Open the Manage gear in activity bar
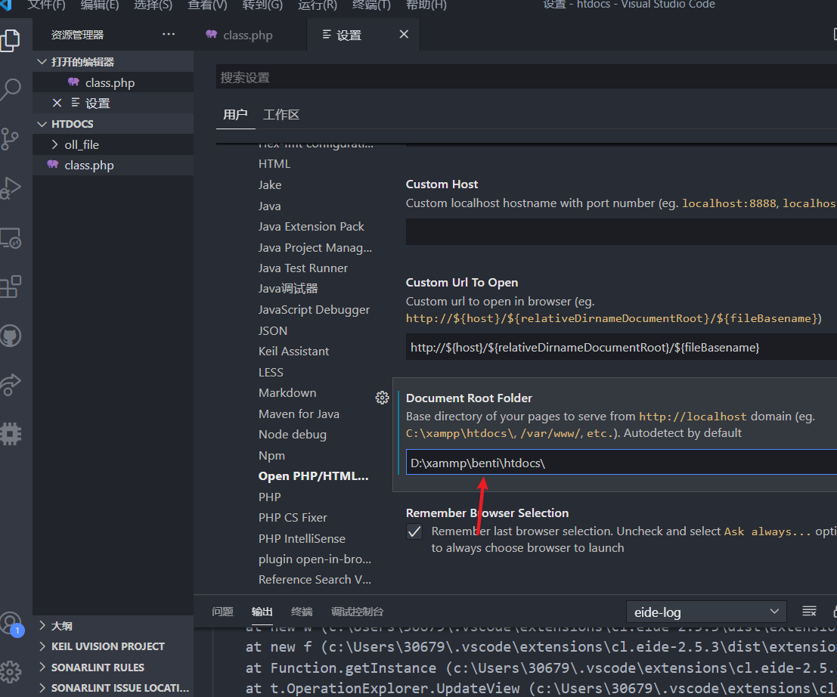The image size is (837, 697). (x=11, y=672)
